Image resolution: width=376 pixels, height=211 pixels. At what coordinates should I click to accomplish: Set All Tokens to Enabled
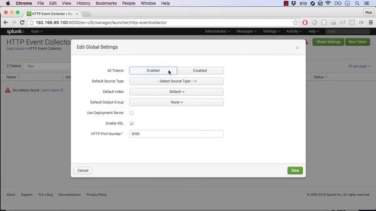click(x=153, y=70)
